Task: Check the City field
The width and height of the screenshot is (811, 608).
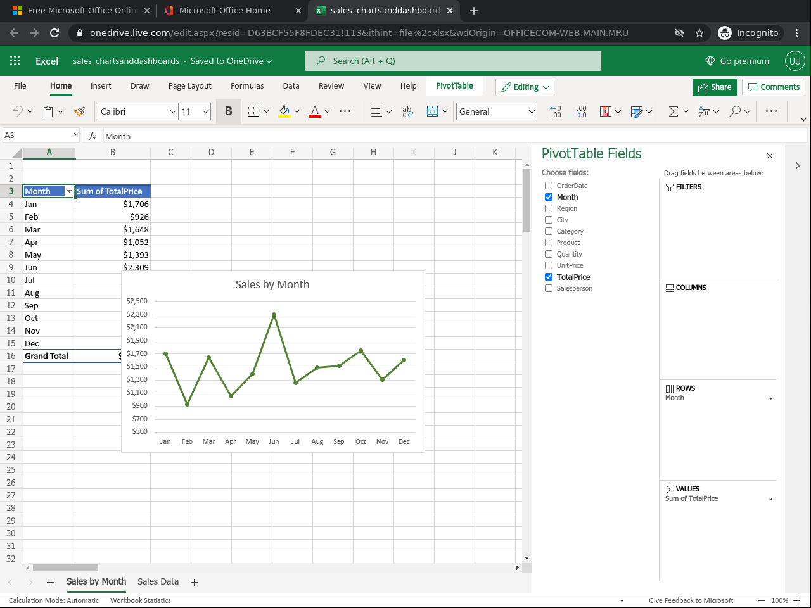Action: (x=549, y=220)
